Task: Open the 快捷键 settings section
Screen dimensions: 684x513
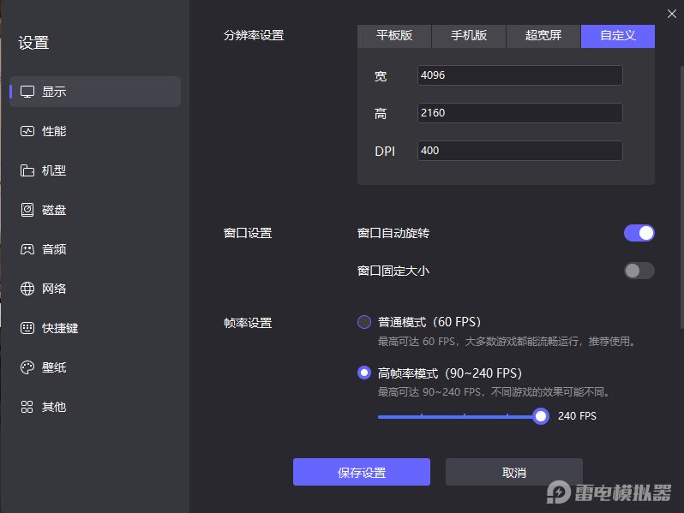Action: coord(95,328)
